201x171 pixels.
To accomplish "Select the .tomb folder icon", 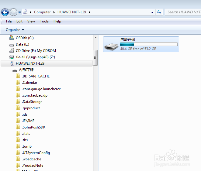I will pyautogui.click(x=18, y=146).
